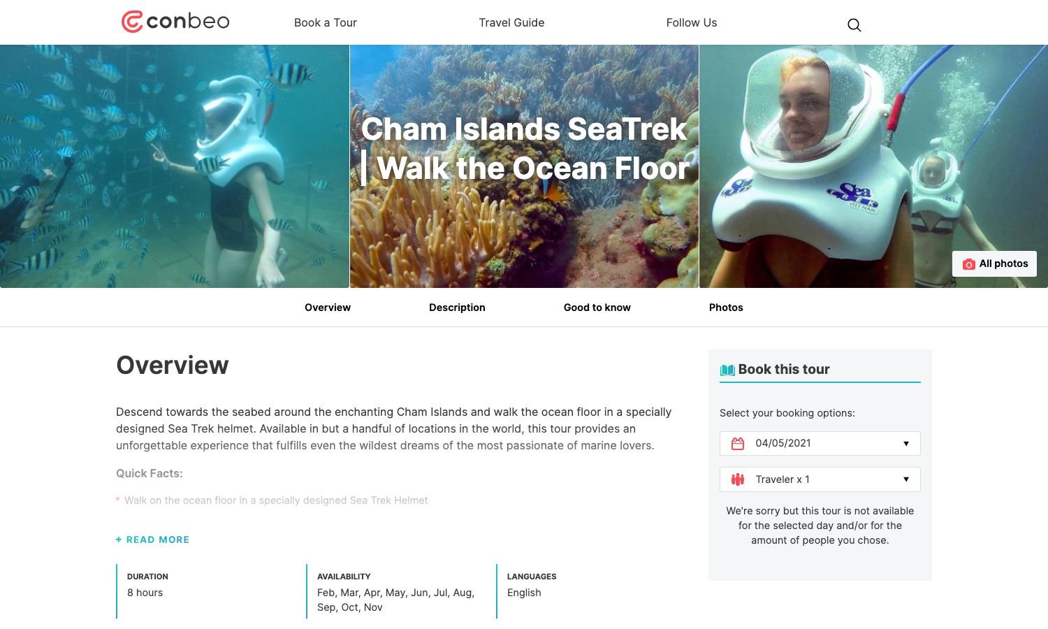The image size is (1048, 629).
Task: Click the camera icon on All photos
Action: (969, 264)
